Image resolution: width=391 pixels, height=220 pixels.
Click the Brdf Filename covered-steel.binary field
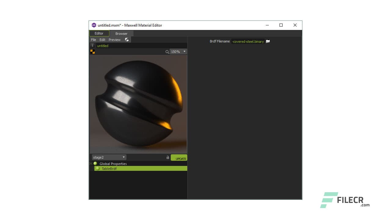(x=248, y=41)
